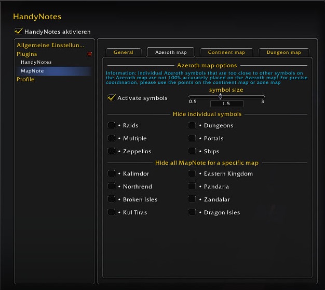
Task: Open the Profile section
Action: pyautogui.click(x=25, y=80)
